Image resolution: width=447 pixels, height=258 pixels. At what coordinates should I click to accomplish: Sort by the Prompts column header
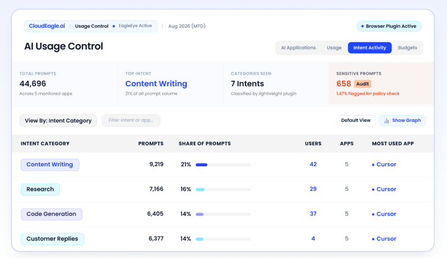(151, 144)
